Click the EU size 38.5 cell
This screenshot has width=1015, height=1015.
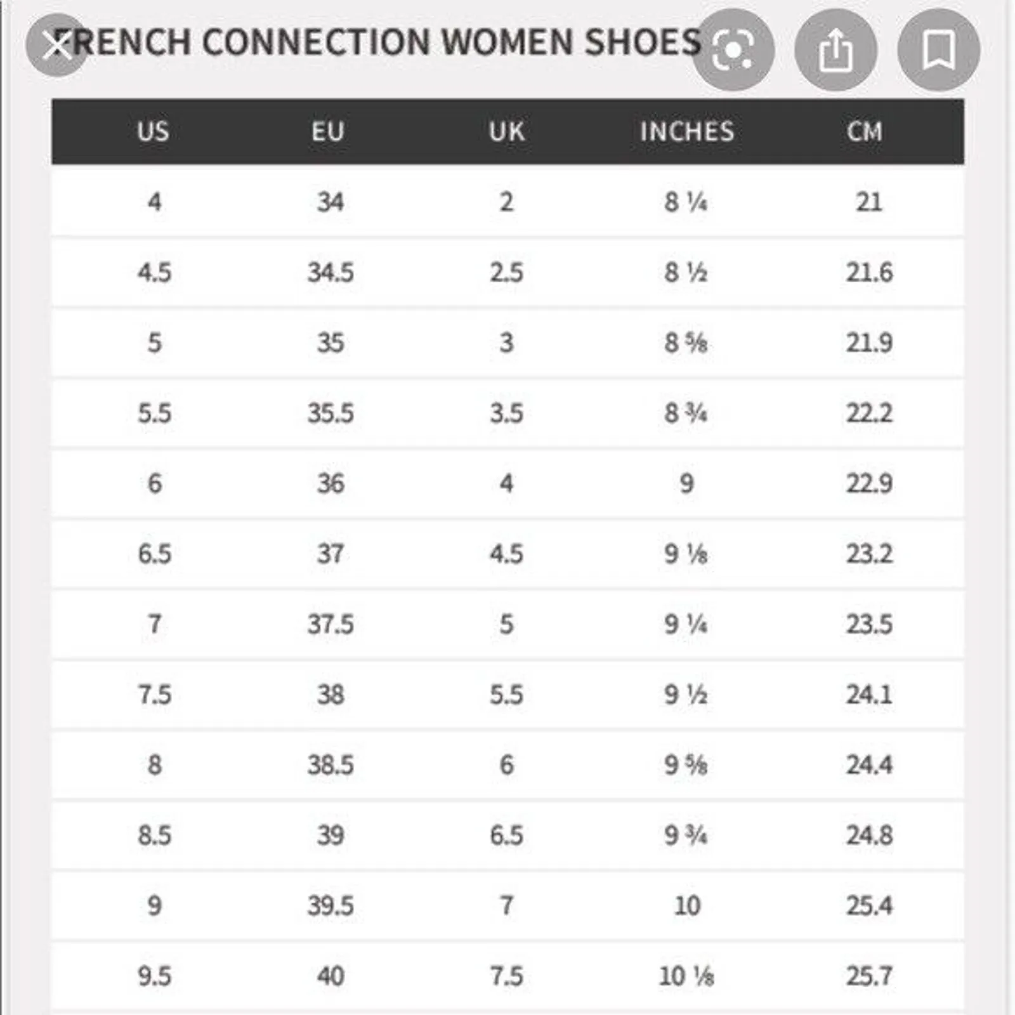click(x=331, y=766)
